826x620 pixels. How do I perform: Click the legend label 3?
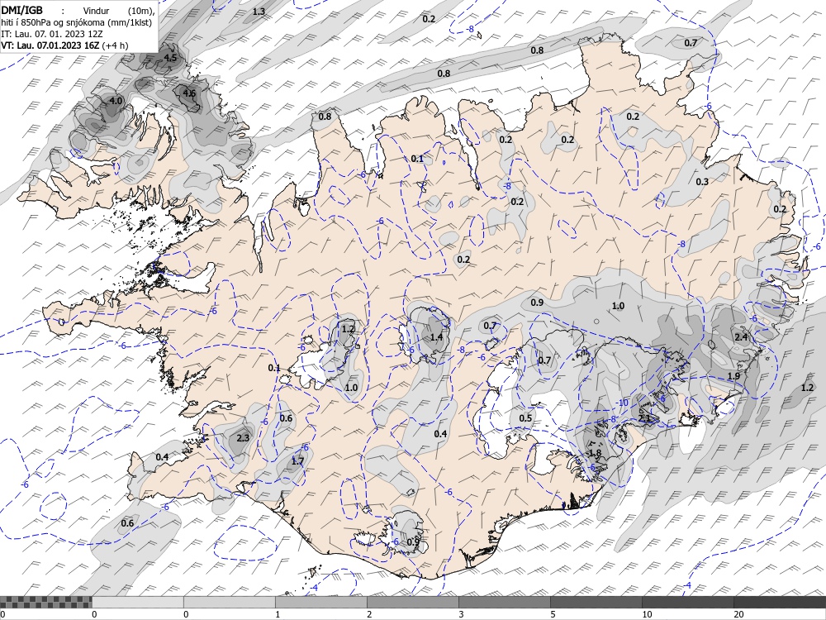coord(462,614)
